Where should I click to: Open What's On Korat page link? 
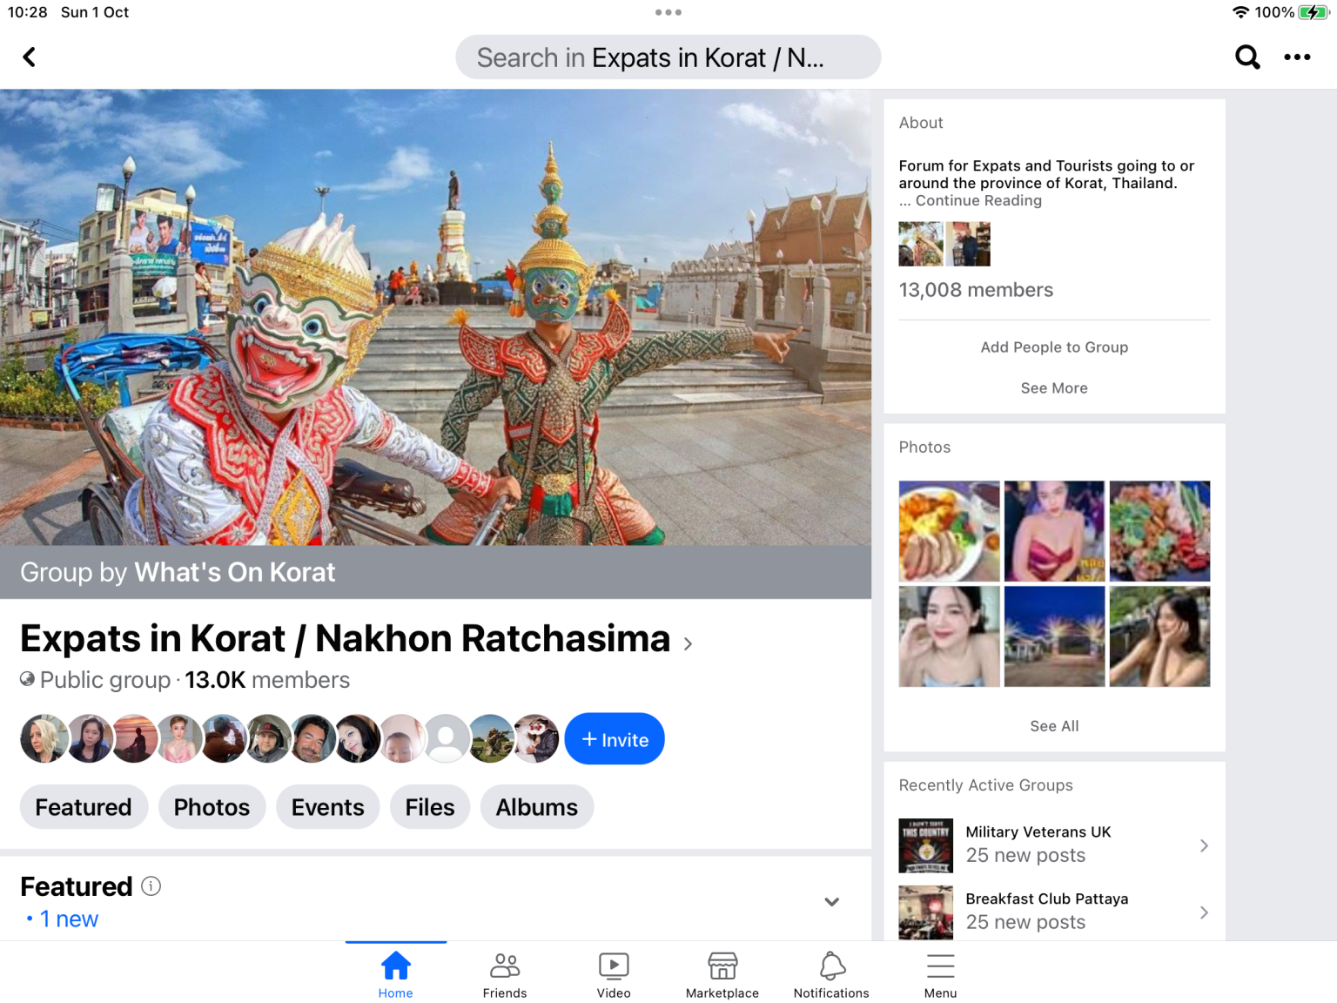click(x=235, y=572)
